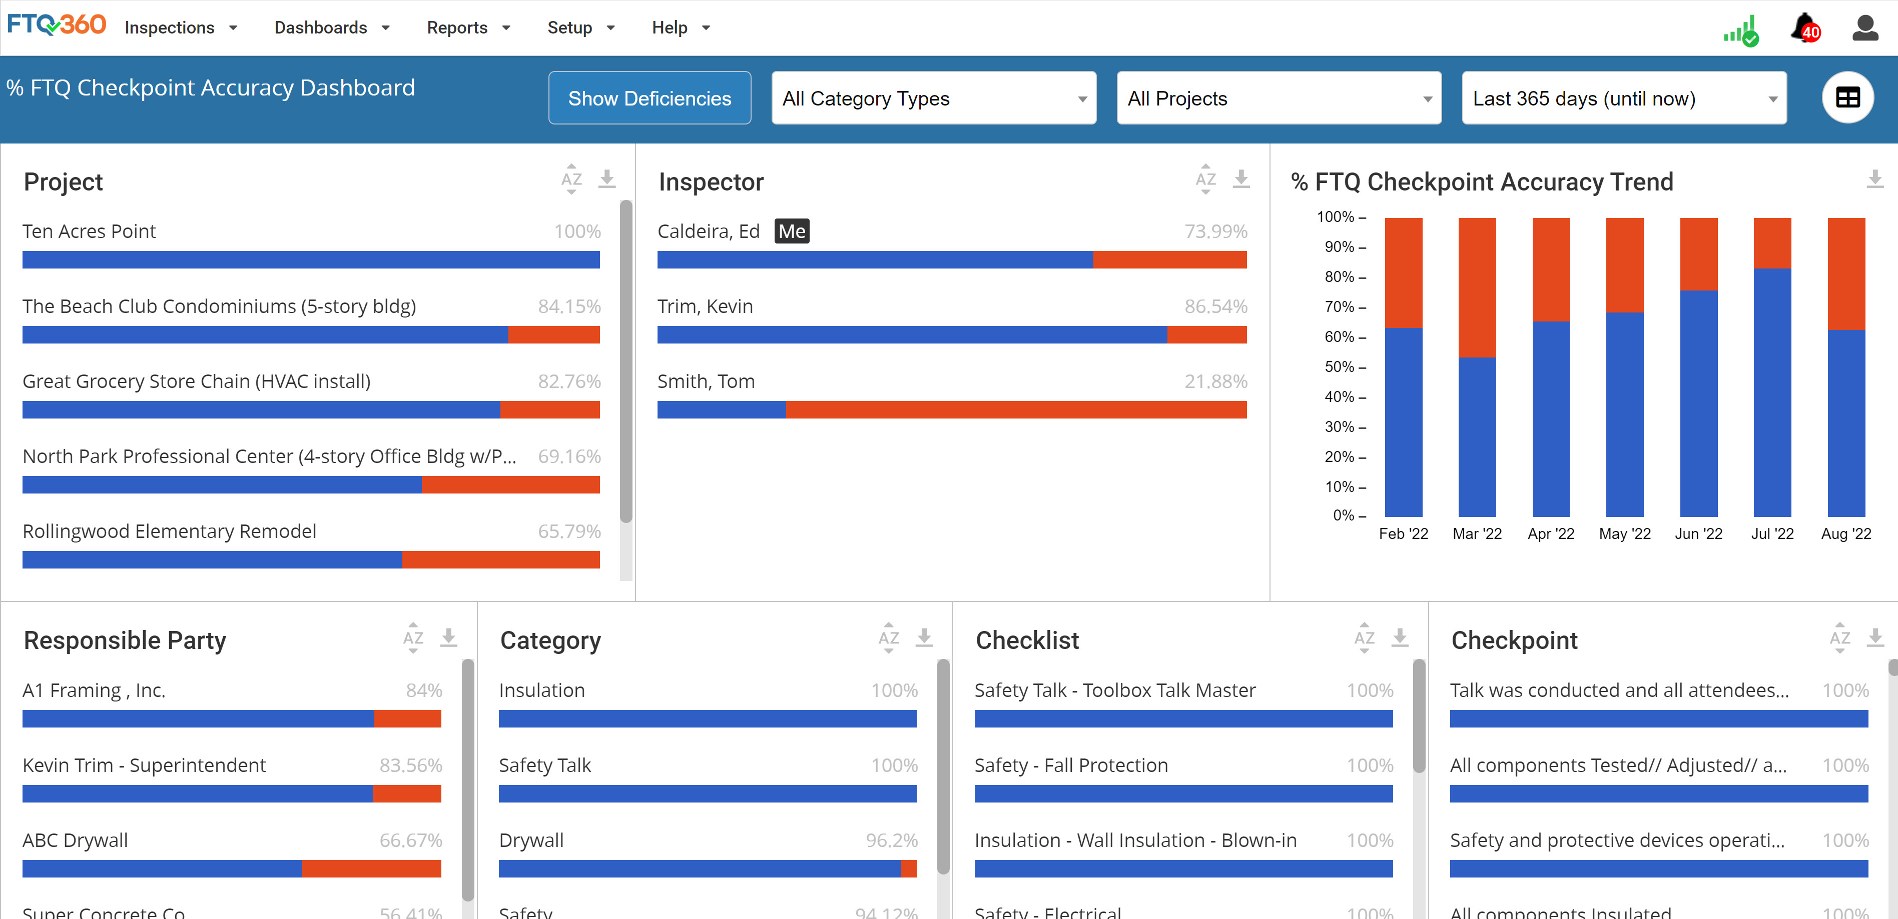Click the Show Deficiencies button

pyautogui.click(x=649, y=98)
